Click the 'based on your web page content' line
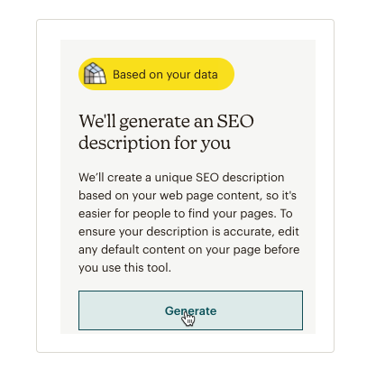 (x=188, y=196)
